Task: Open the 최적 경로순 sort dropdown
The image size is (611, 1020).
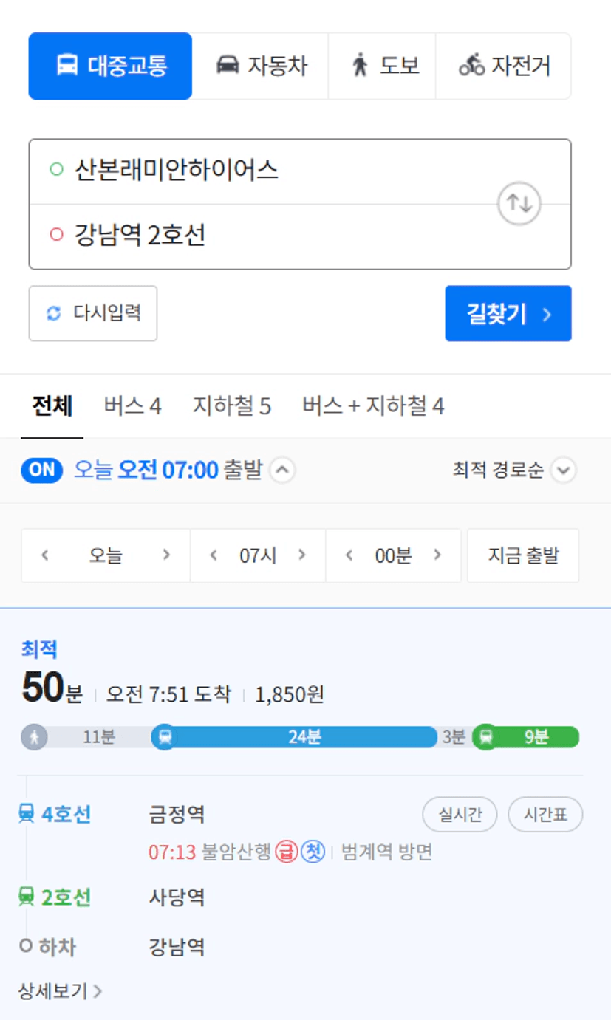Action: (x=514, y=470)
